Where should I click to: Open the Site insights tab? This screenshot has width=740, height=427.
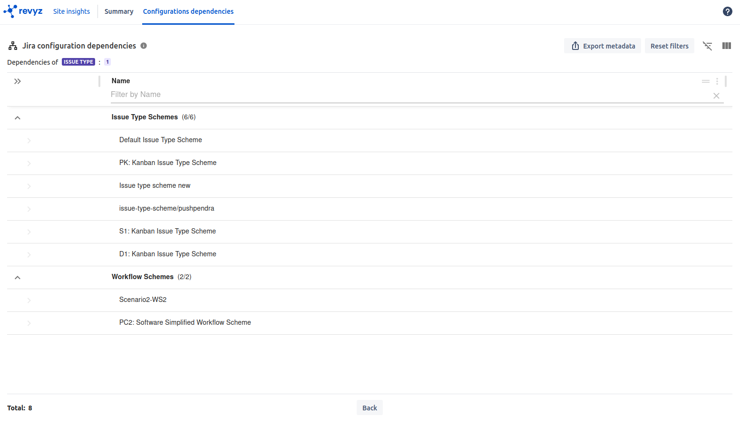(x=71, y=11)
